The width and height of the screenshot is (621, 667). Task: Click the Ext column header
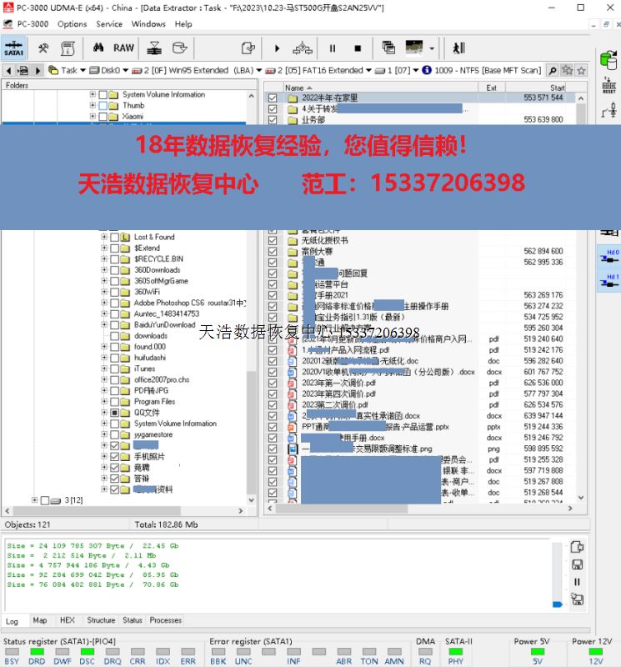tap(492, 88)
